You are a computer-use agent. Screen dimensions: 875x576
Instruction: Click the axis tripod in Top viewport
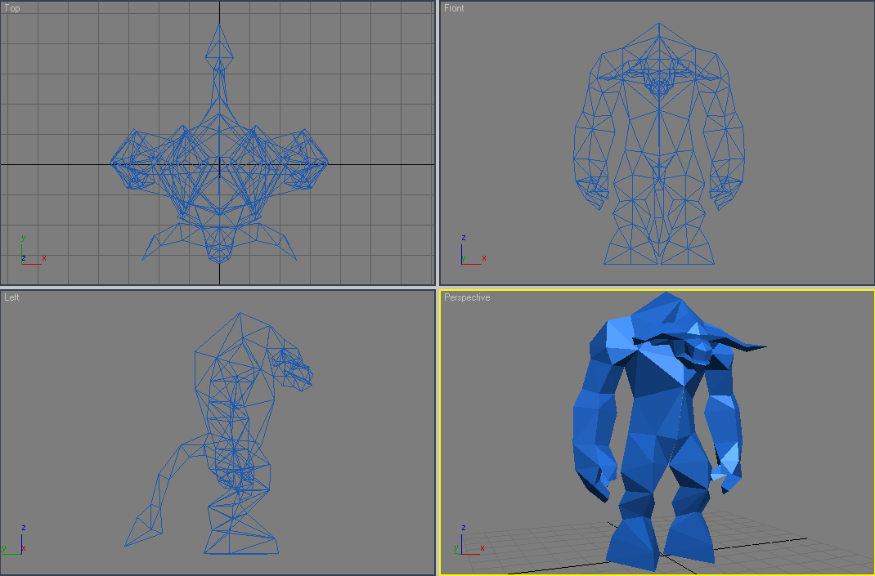point(33,250)
